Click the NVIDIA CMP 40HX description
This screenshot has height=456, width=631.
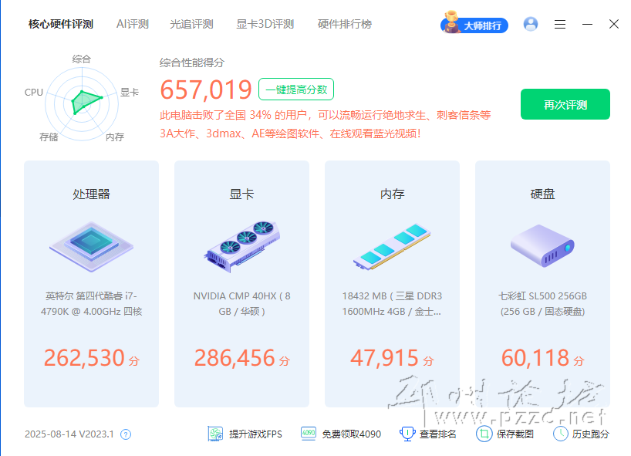point(242,303)
